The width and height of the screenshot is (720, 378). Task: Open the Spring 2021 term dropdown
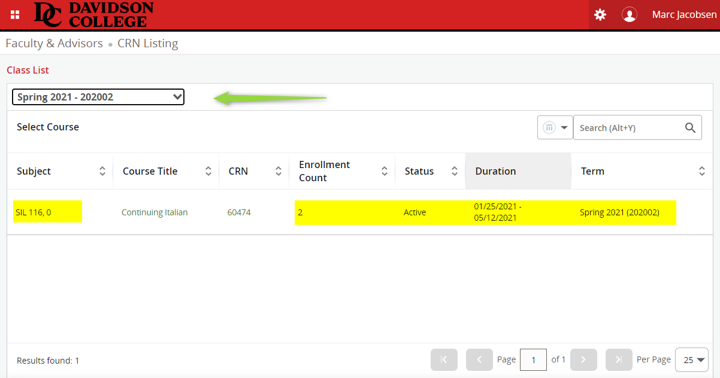98,97
